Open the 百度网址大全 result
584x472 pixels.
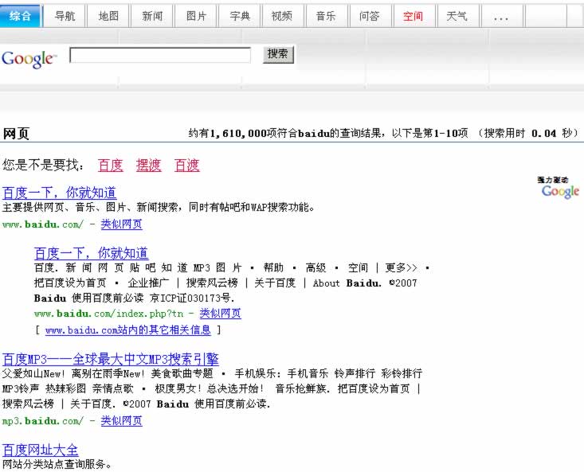pyautogui.click(x=40, y=450)
